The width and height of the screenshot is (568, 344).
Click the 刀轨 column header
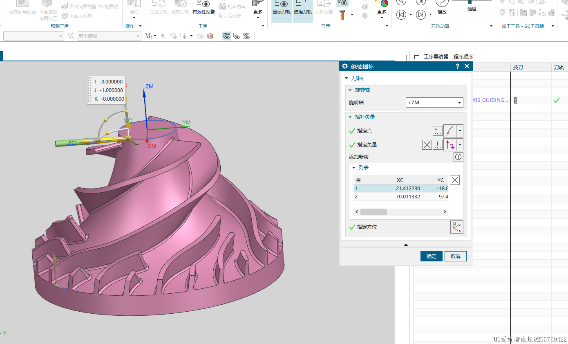[x=559, y=67]
